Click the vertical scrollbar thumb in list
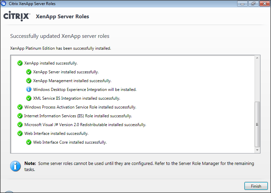Viewport: 271px width, 193px height. tap(257, 124)
